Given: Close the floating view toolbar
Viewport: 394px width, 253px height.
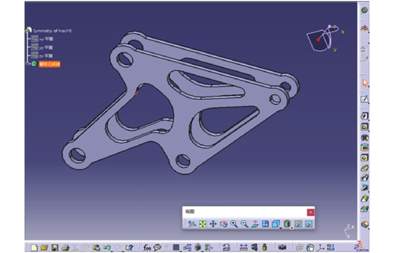Looking at the screenshot, I should (310, 212).
